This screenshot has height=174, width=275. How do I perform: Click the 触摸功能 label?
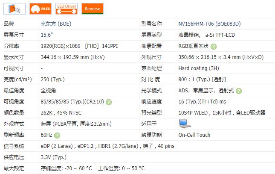pyautogui.click(x=151, y=135)
